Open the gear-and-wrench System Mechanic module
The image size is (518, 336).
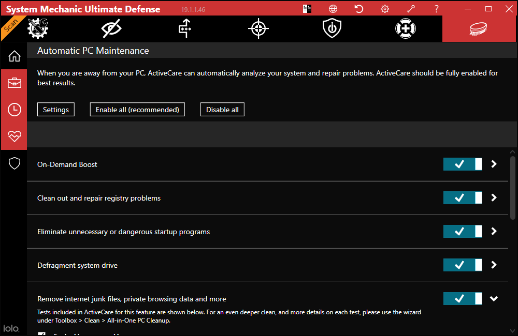coord(38,28)
